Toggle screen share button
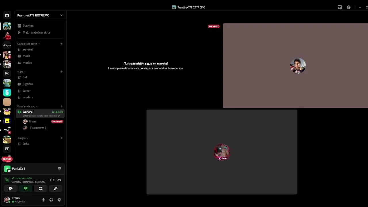This screenshot has width=368, height=207. [x=26, y=189]
